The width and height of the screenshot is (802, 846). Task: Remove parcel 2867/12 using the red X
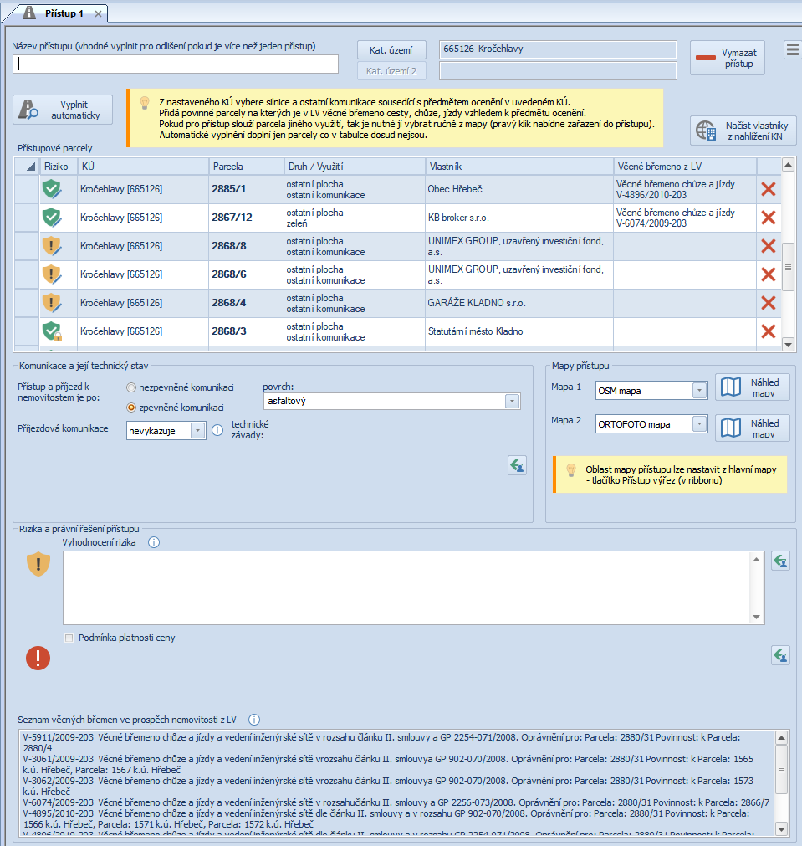point(768,218)
